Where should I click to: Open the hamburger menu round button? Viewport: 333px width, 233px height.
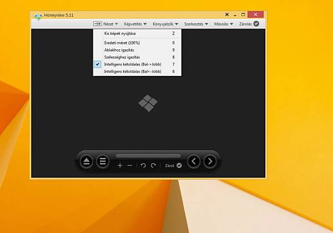(103, 161)
